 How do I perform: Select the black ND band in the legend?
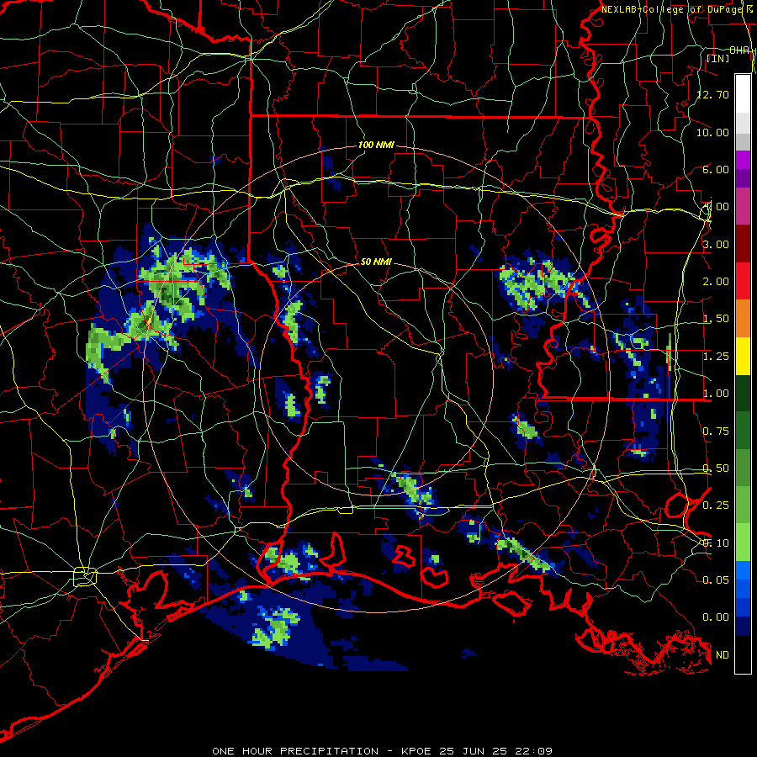pos(743,654)
